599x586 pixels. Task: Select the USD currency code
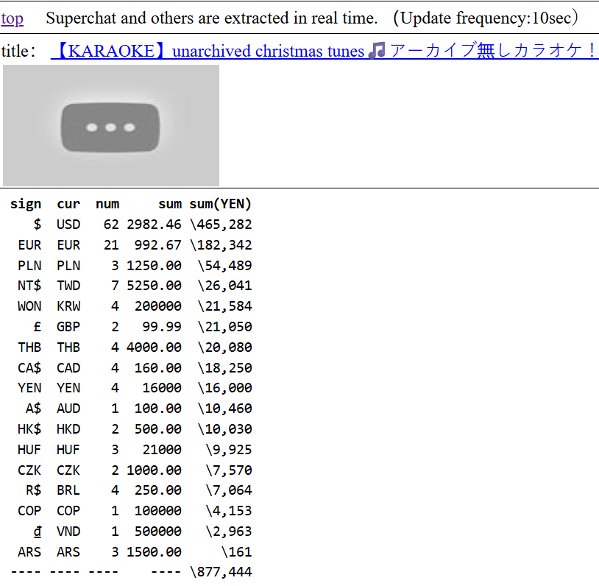coord(68,225)
